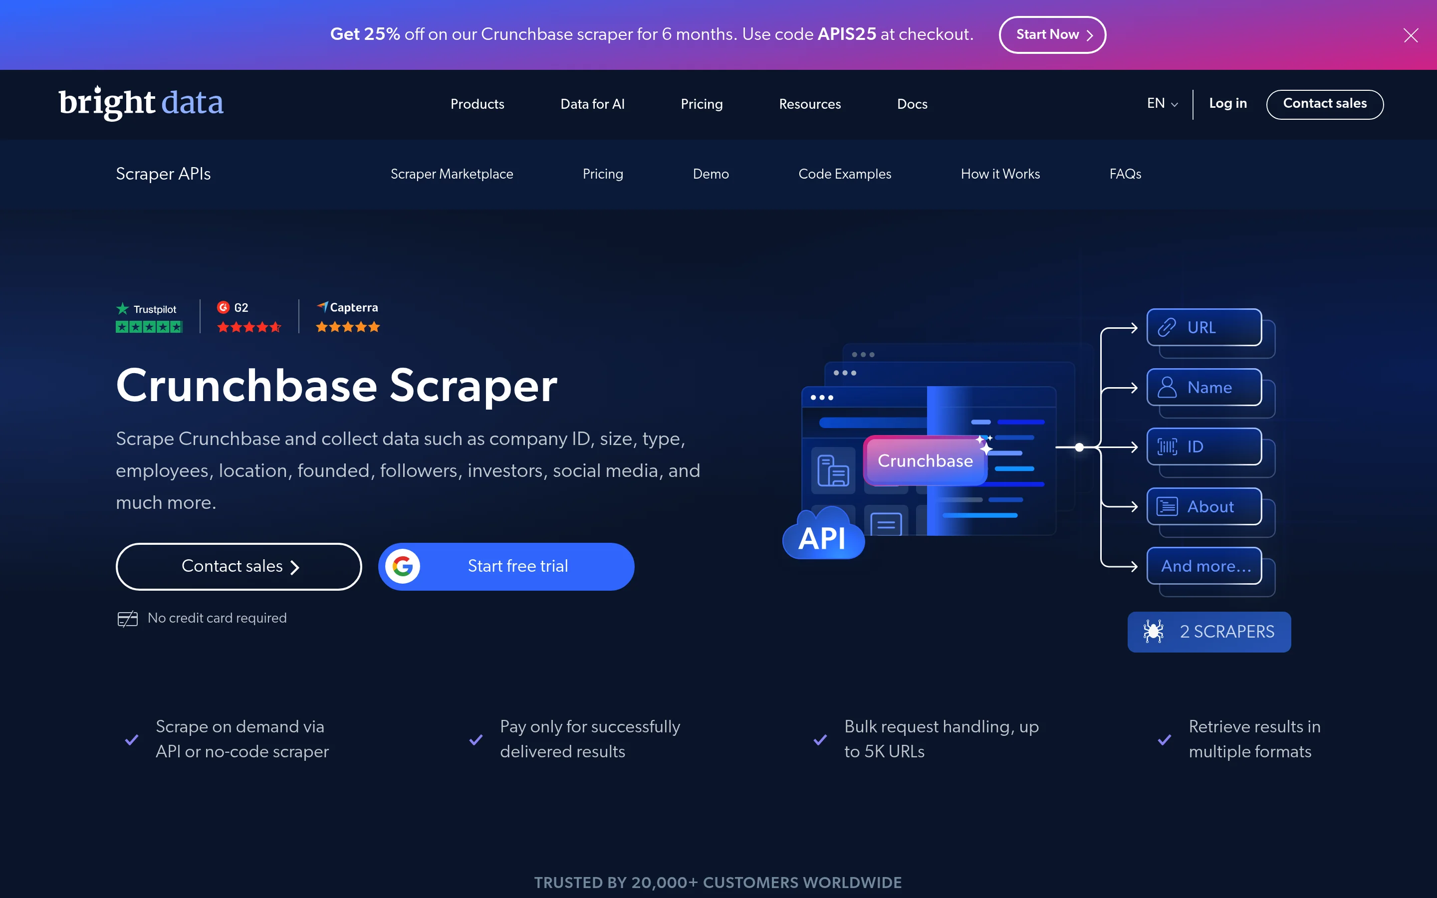Click the credit card icon
1437x898 pixels.
tap(128, 619)
